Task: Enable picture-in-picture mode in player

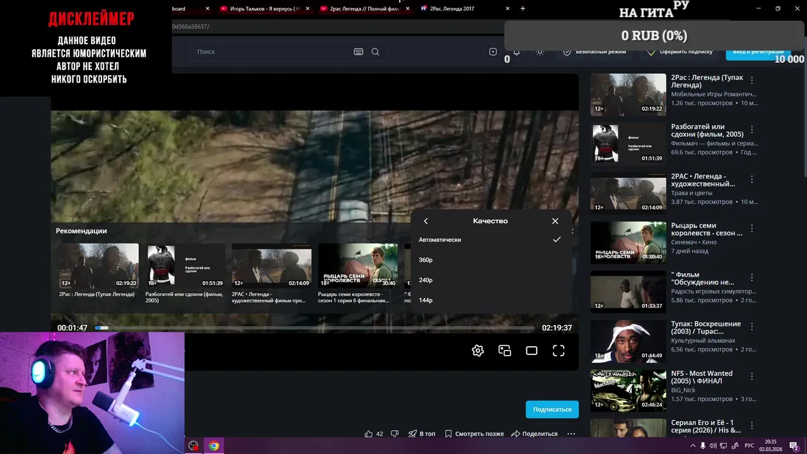Action: point(504,351)
